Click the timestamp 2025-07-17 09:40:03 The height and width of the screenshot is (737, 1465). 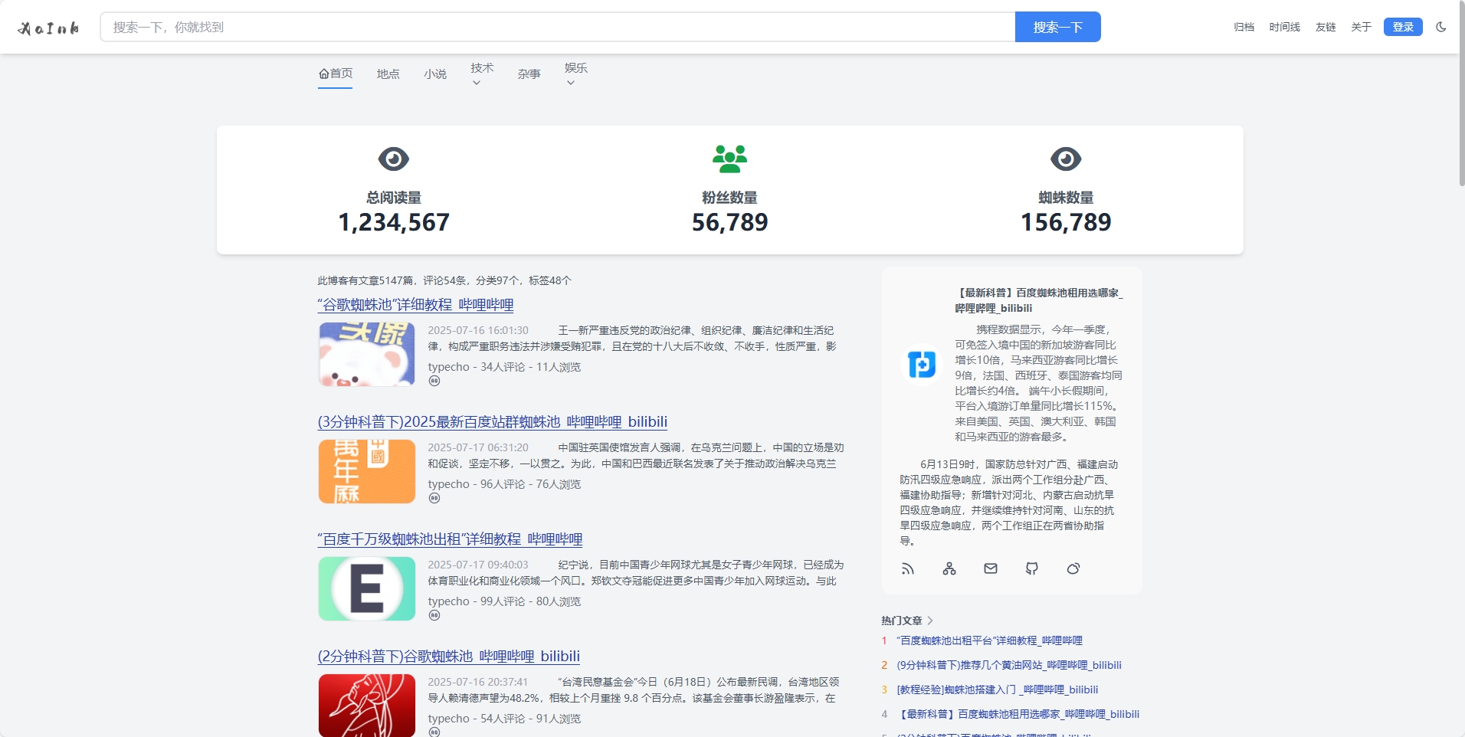tap(478, 565)
